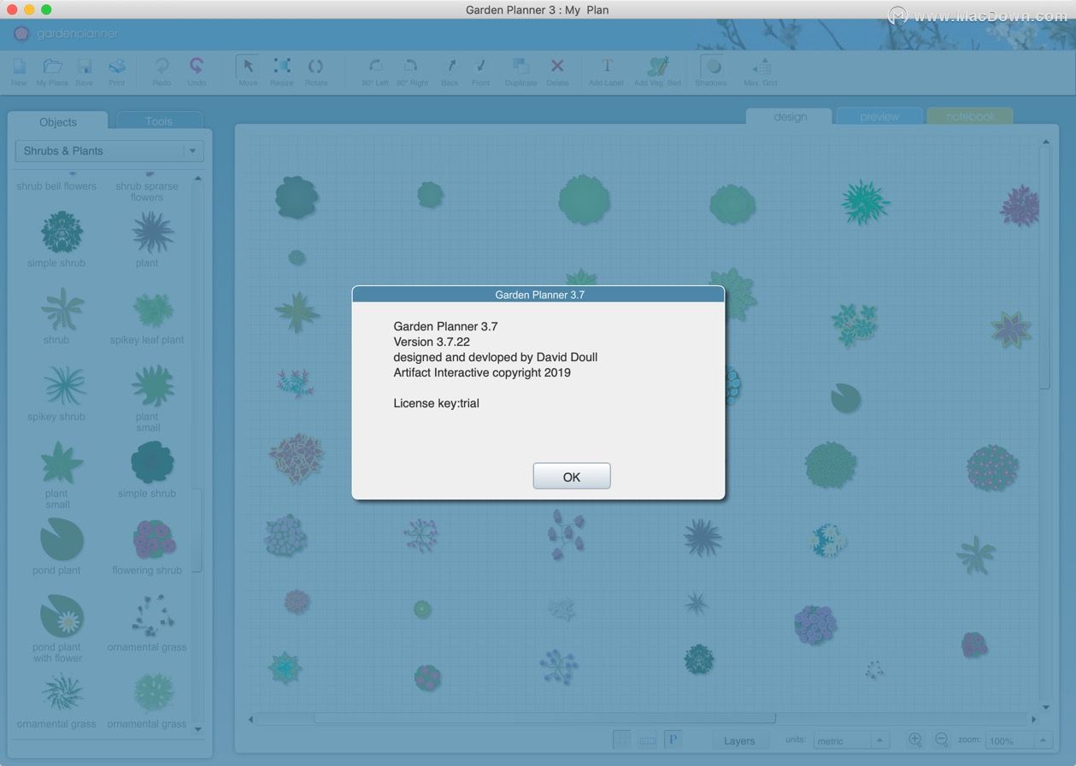Pick the flowering shrub object
This screenshot has width=1076, height=766.
pos(154,541)
